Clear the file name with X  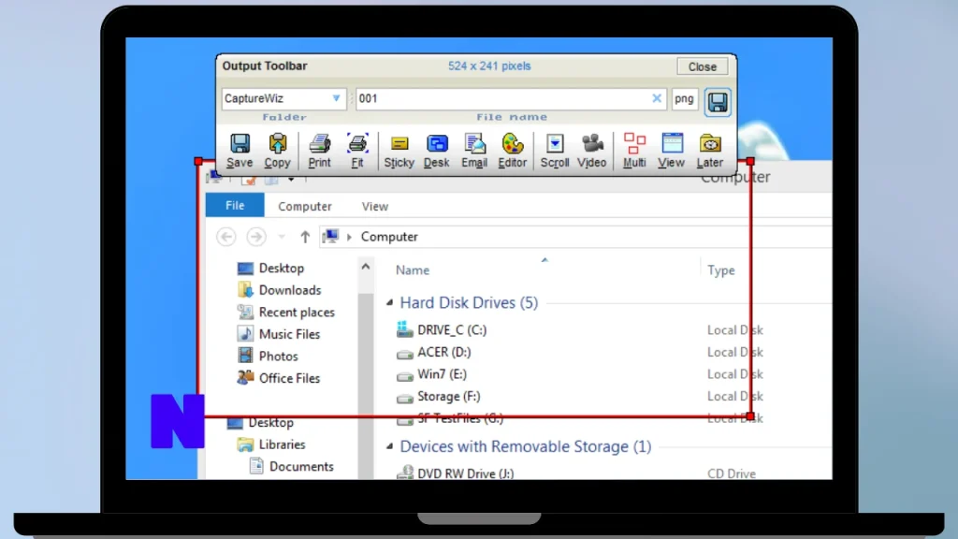pos(657,97)
